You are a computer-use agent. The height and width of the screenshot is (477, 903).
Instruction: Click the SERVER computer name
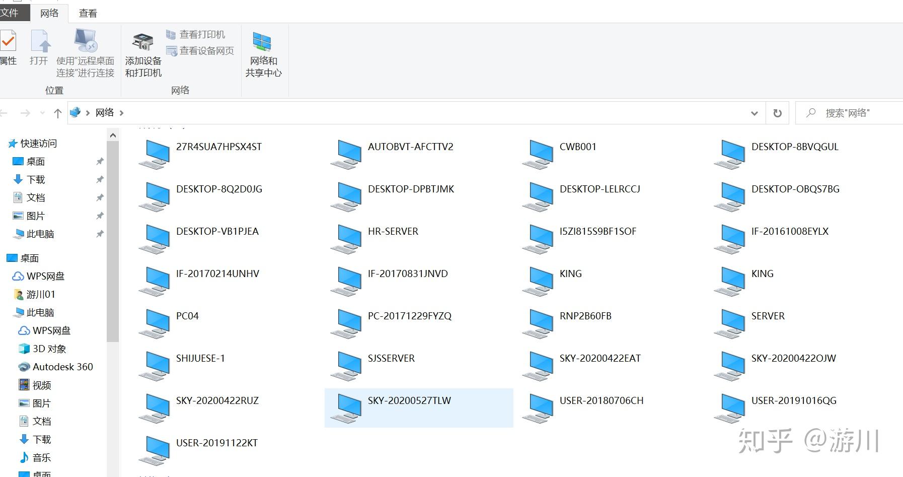click(768, 316)
